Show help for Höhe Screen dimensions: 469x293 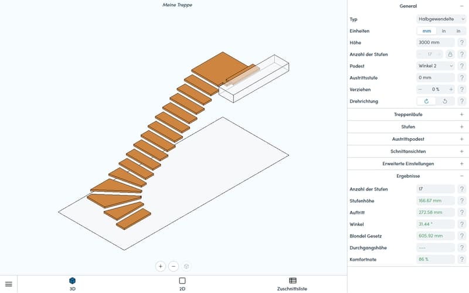(x=462, y=42)
